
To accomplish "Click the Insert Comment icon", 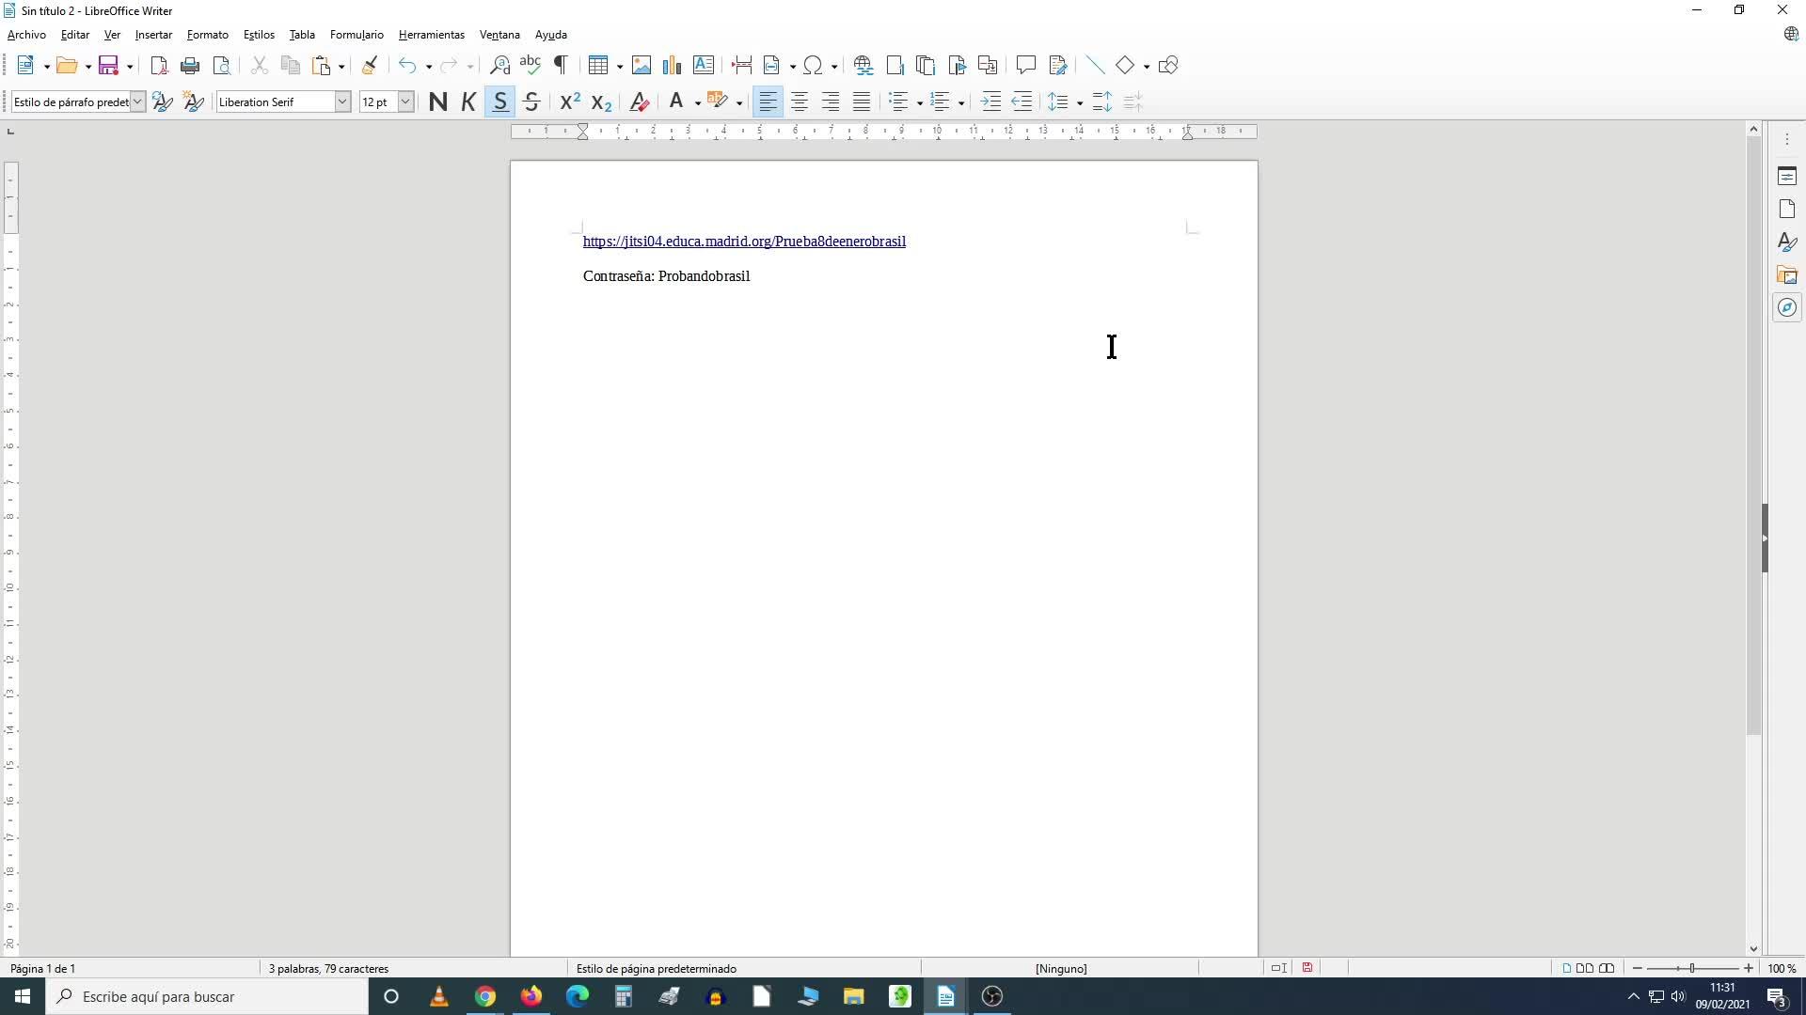I will tap(1025, 66).
